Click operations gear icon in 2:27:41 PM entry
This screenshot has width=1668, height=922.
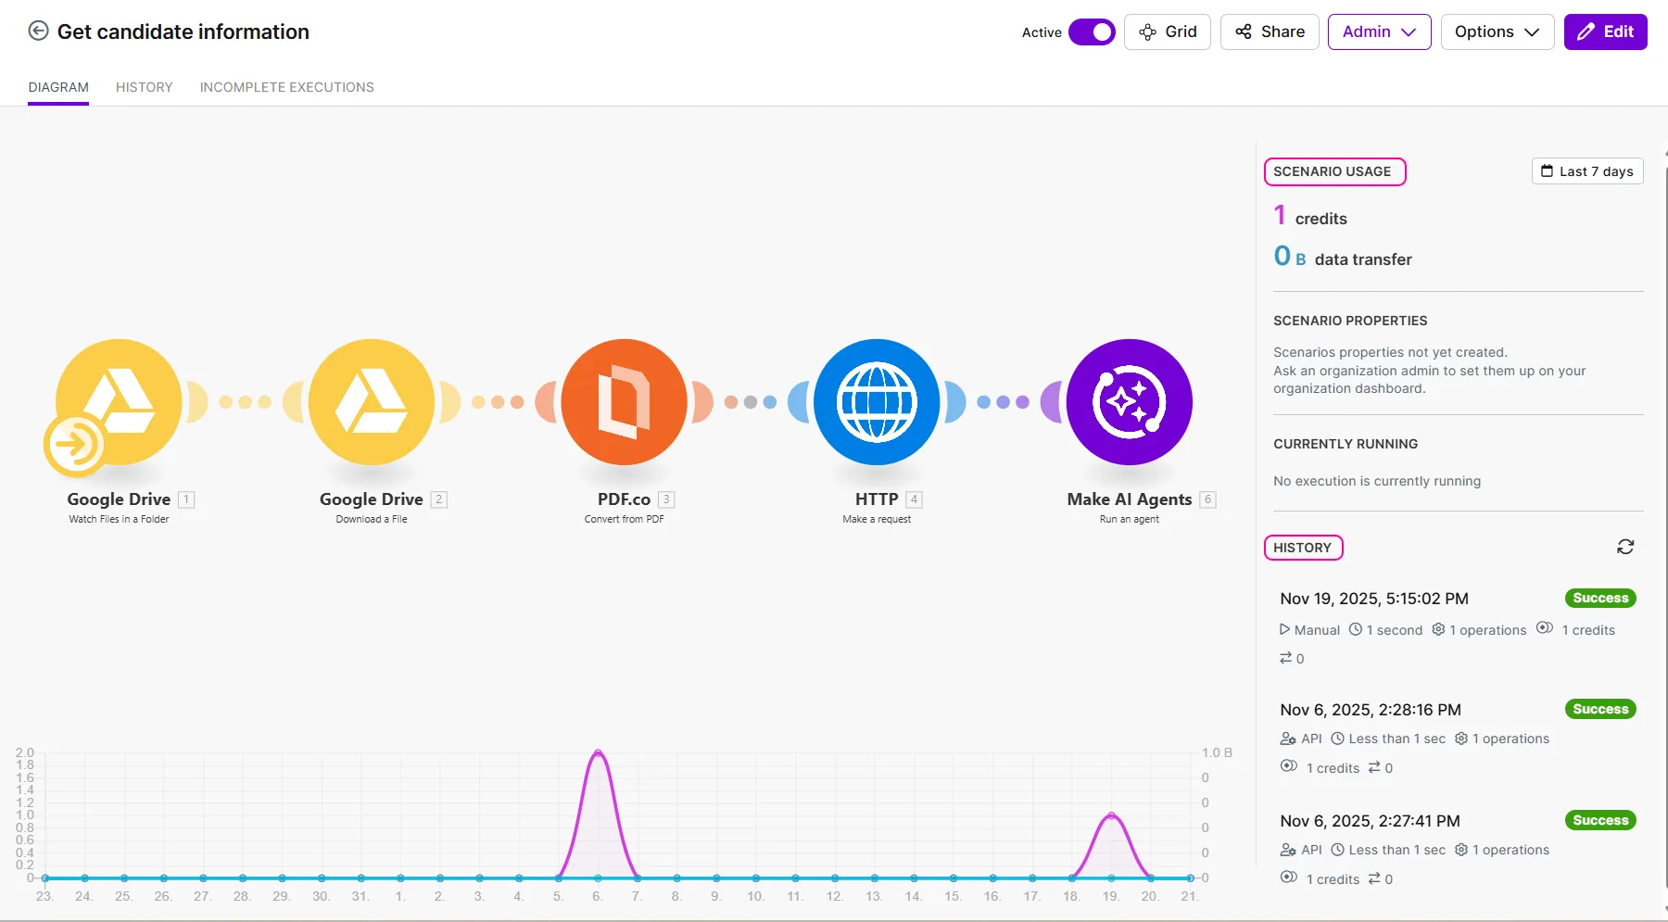pyautogui.click(x=1461, y=849)
